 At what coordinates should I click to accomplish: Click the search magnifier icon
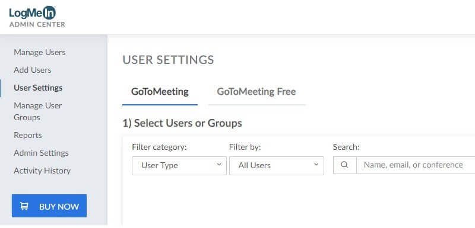pos(344,165)
